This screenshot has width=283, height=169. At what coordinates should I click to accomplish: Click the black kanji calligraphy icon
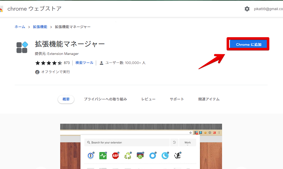point(178,155)
